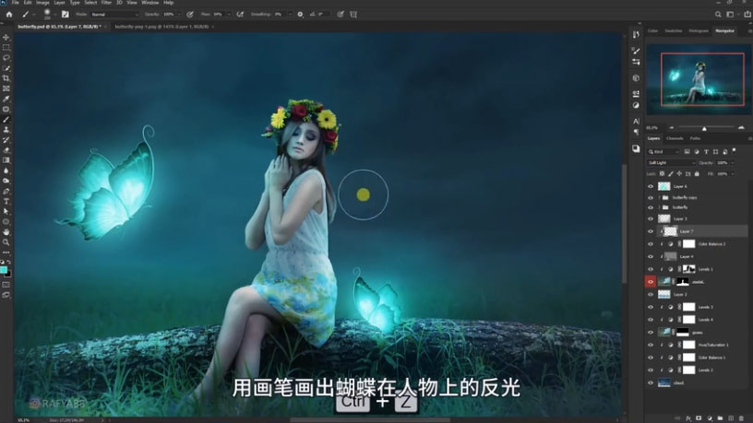Create a new group folder

click(720, 418)
